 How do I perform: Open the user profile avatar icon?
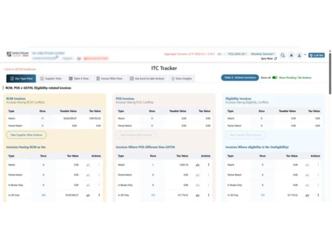[299, 55]
